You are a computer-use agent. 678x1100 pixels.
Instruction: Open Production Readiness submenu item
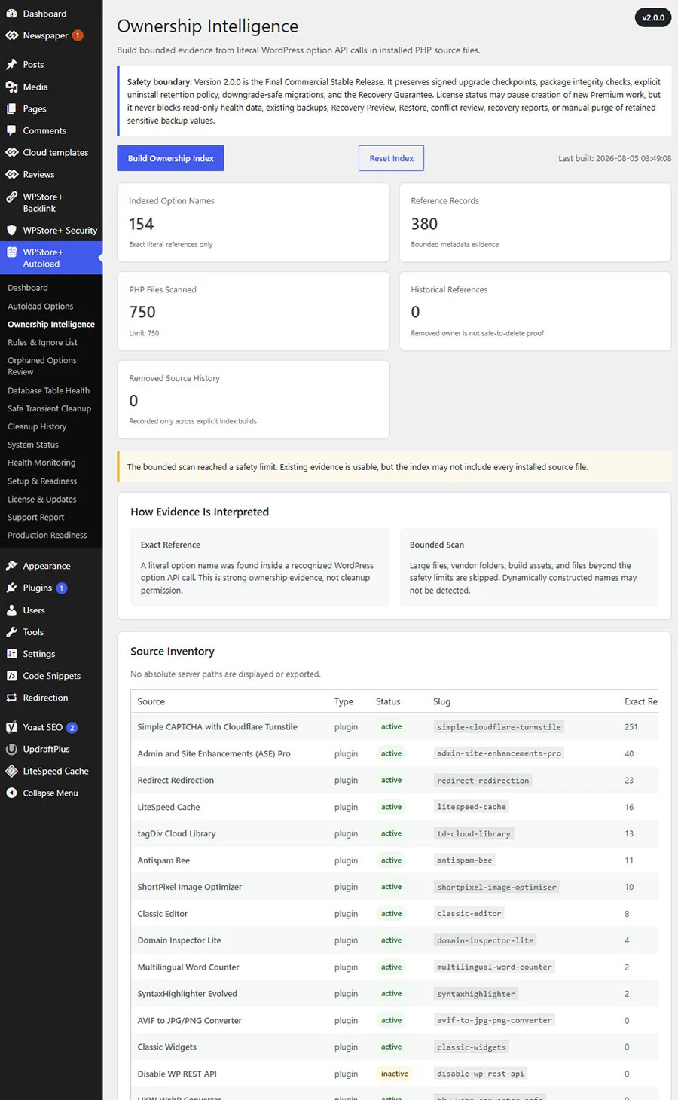47,536
